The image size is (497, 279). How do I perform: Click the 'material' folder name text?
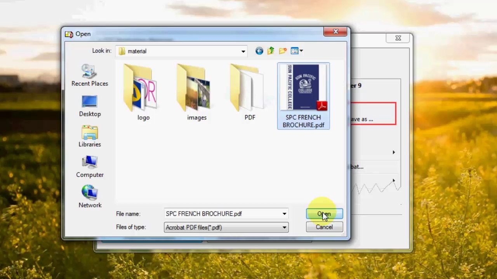[137, 51]
